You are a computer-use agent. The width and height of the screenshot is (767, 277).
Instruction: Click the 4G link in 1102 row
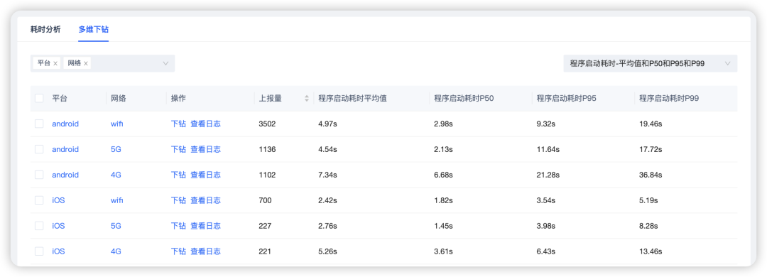tap(116, 175)
